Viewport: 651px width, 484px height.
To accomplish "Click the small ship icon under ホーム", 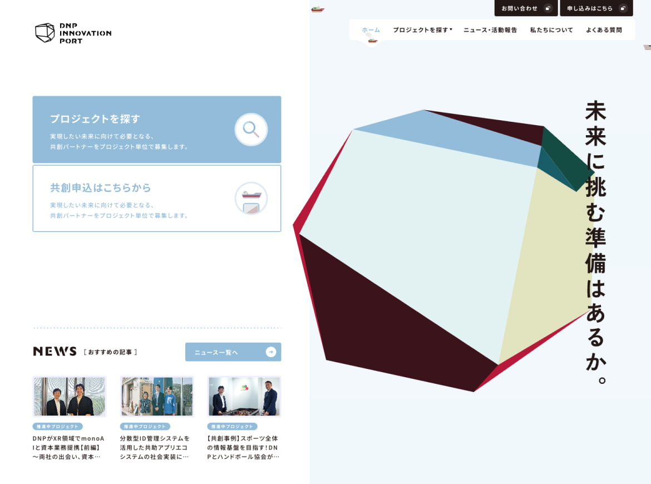I will pos(372,40).
